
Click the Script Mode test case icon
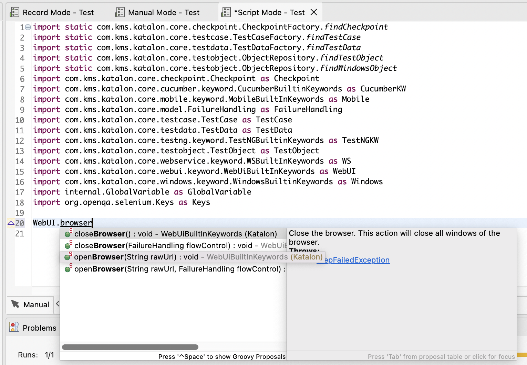coord(226,12)
